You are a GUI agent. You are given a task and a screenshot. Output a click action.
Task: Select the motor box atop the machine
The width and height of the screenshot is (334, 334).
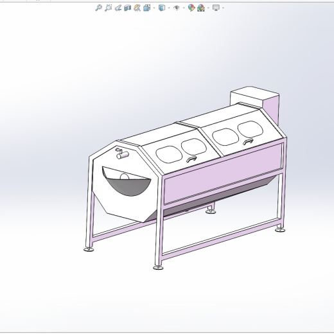[255, 103]
